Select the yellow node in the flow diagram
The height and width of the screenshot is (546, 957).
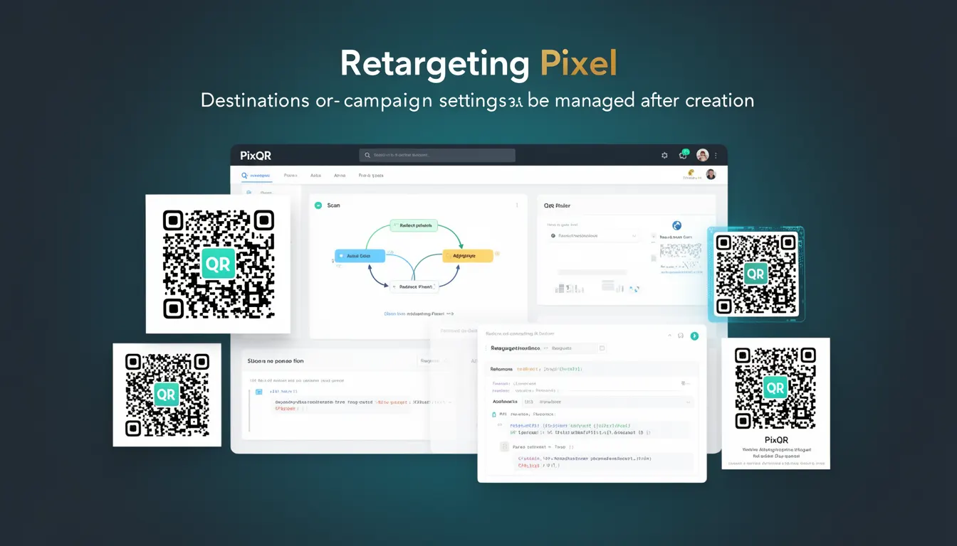(x=468, y=255)
